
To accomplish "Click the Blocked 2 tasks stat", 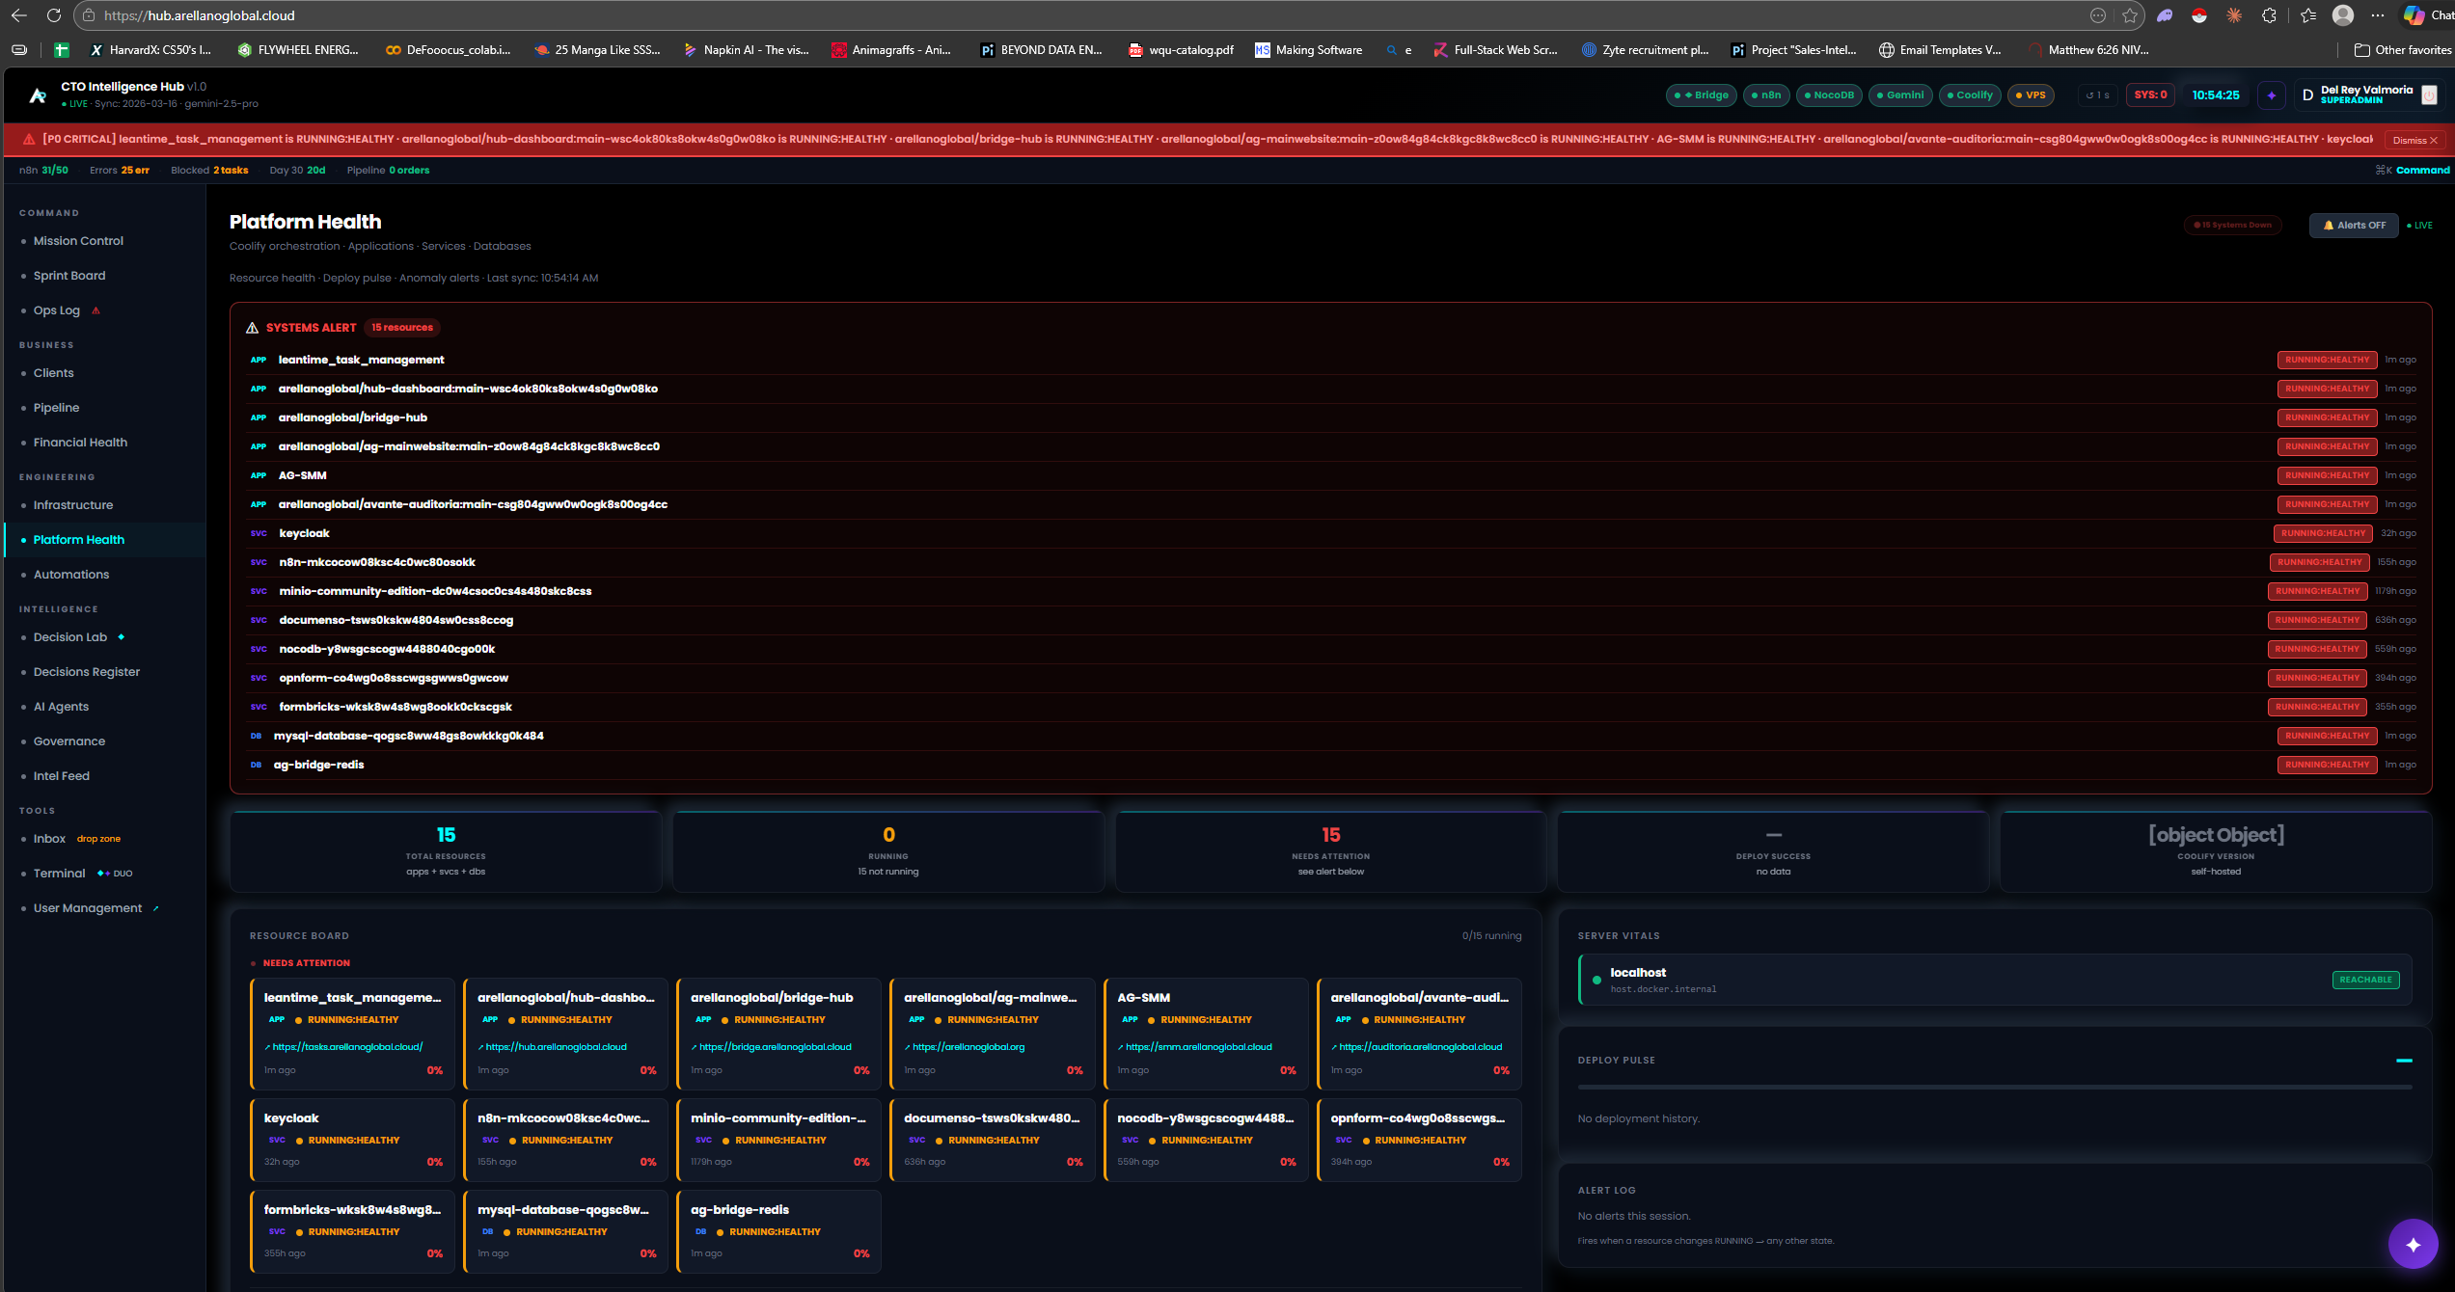I will (x=209, y=170).
